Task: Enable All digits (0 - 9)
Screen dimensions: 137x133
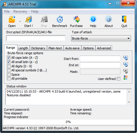Action: [9, 66]
